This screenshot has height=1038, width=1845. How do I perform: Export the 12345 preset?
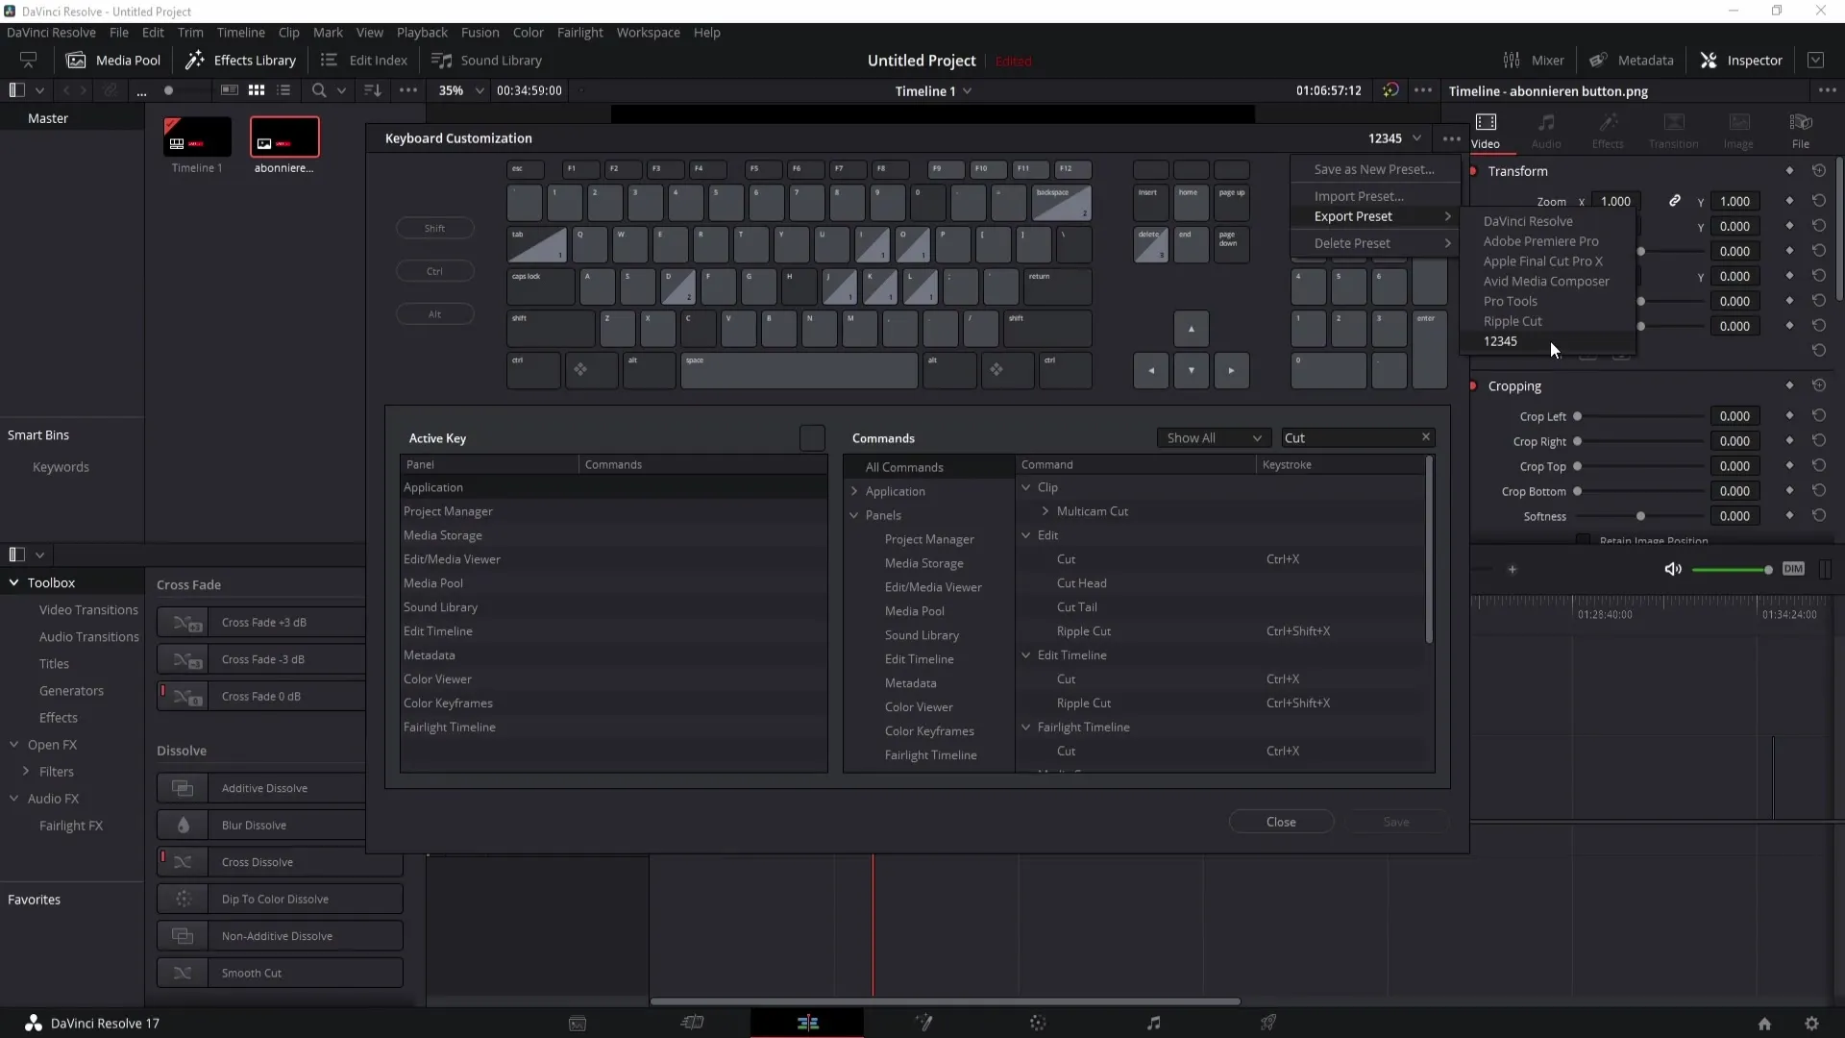(1547, 341)
